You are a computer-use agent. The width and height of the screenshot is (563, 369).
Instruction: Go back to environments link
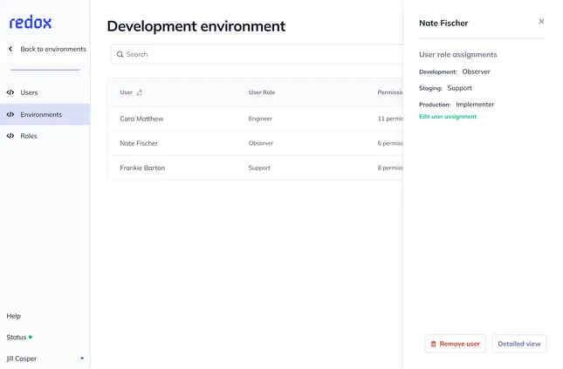coord(53,49)
